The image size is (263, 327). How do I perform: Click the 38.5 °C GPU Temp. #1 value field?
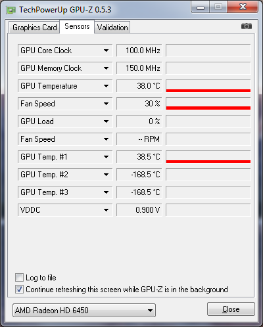139,157
